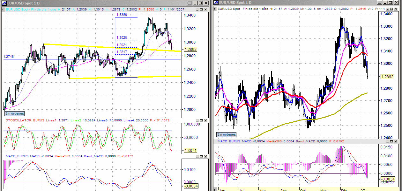The width and height of the screenshot is (402, 191).
Task: Maximize the left window price chart pane
Action: (202, 10)
